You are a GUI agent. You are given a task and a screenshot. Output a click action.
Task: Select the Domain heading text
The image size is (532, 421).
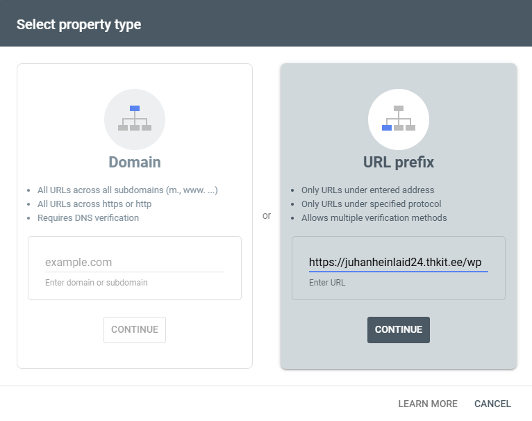click(135, 163)
